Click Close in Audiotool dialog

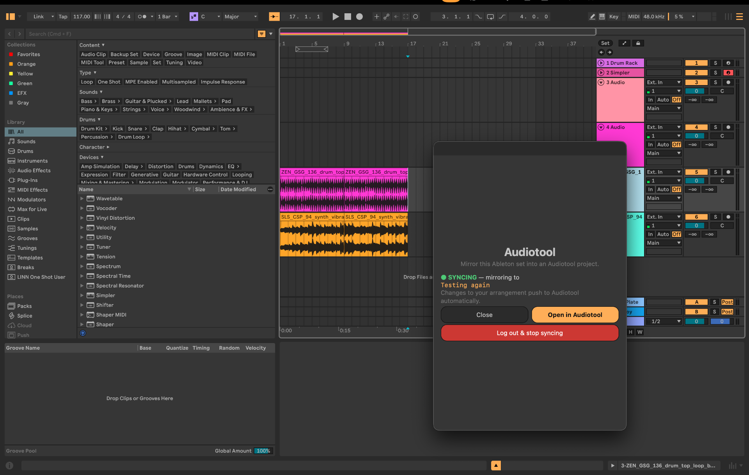(x=484, y=315)
